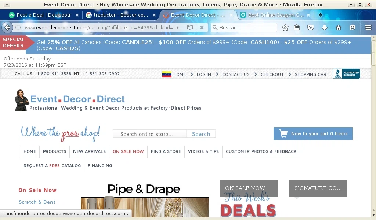The height and width of the screenshot is (220, 376).
Task: Click scrollbar down arrow
Action: (373, 216)
